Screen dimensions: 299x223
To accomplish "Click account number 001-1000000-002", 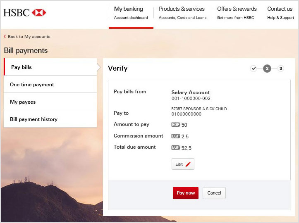I will tap(191, 98).
